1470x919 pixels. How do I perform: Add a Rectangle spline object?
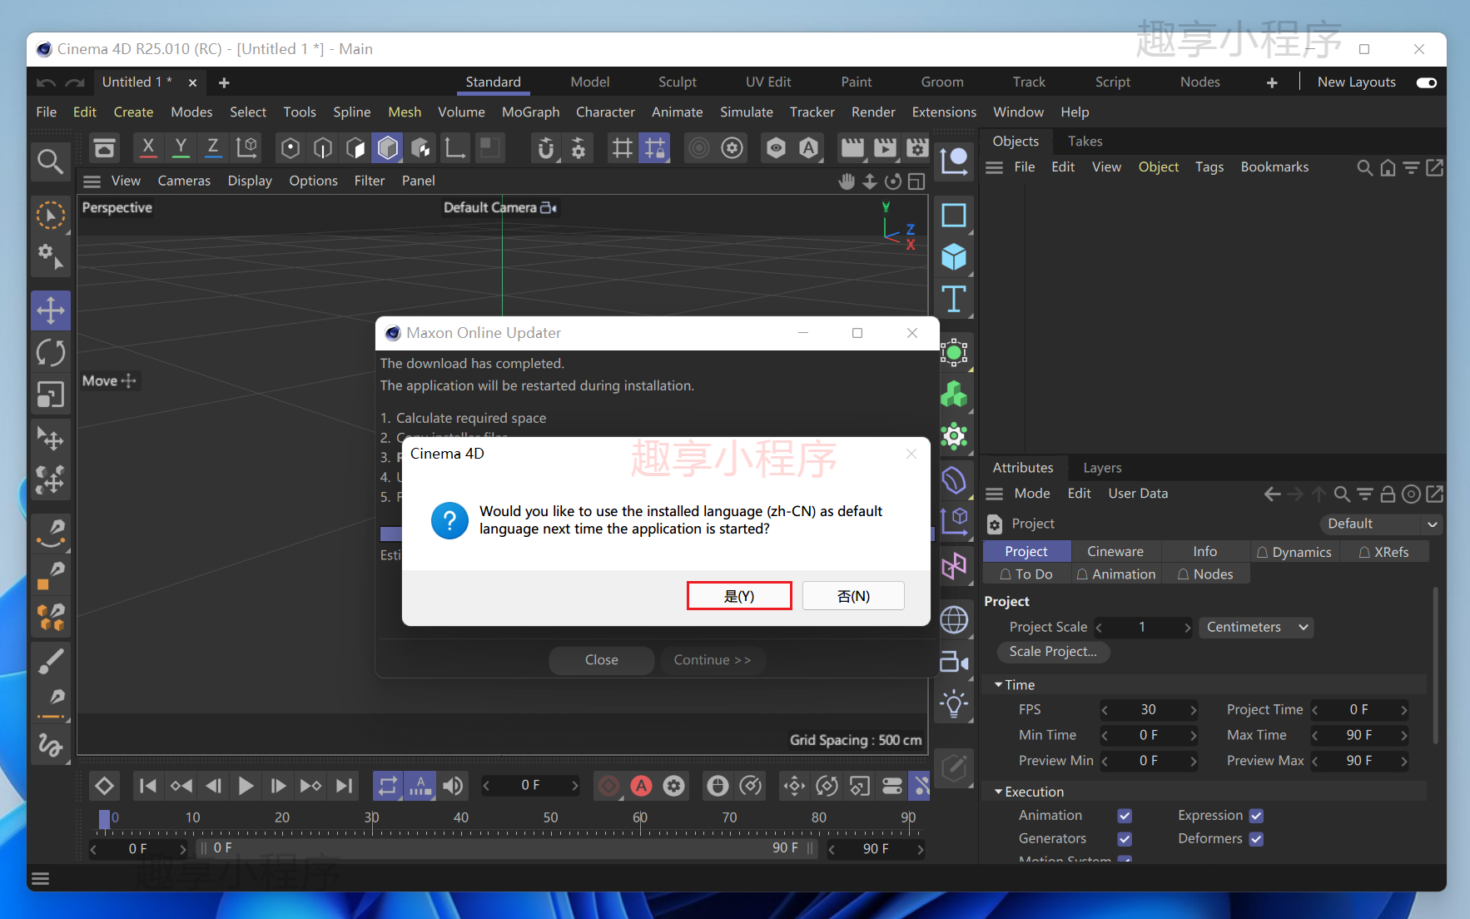pyautogui.click(x=954, y=215)
